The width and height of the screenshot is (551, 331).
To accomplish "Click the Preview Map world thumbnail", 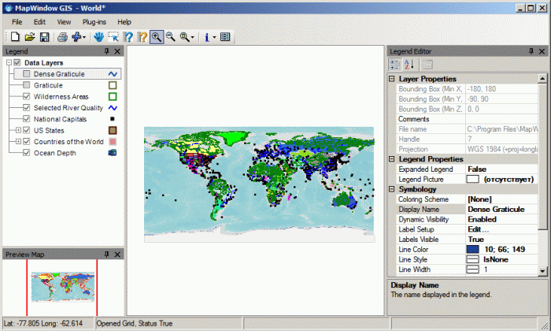I will (x=63, y=287).
